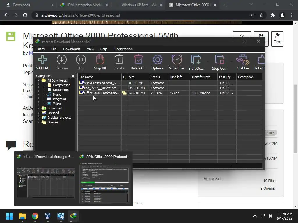Select Office 2000 Professional download row
Viewport: 298px width, 223px height.
click(170, 93)
